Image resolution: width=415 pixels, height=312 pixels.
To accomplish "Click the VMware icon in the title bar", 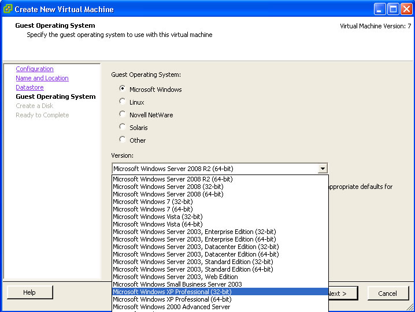I will coord(8,9).
